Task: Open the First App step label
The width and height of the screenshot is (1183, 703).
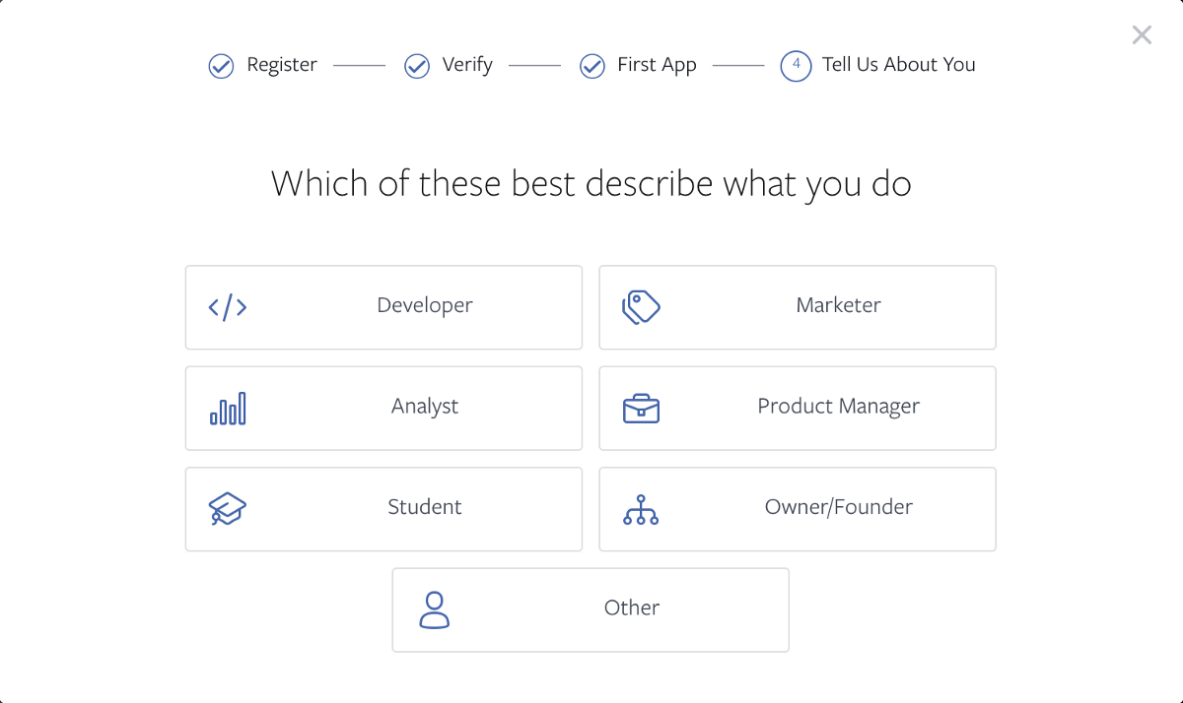Action: (x=657, y=65)
